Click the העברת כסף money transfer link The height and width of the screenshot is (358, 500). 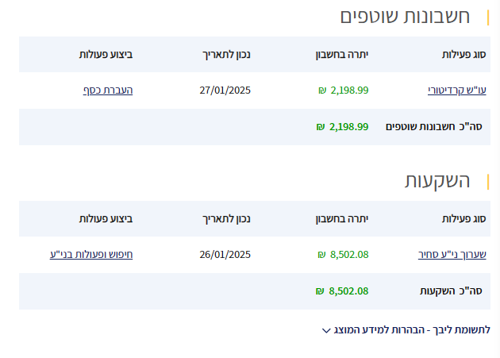coord(108,90)
